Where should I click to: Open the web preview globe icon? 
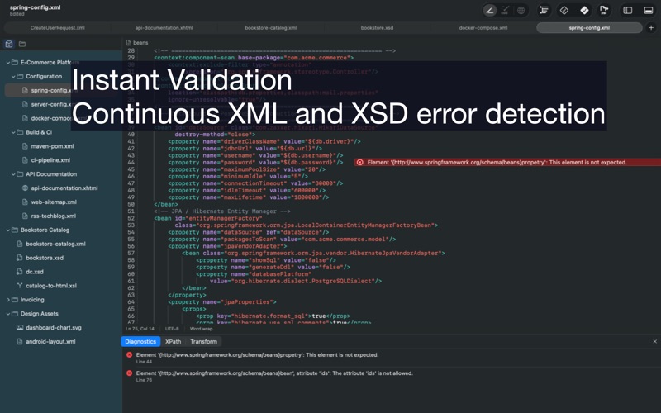[521, 11]
